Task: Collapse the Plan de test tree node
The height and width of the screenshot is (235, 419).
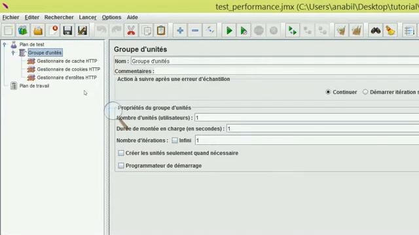Action: [x=5, y=44]
